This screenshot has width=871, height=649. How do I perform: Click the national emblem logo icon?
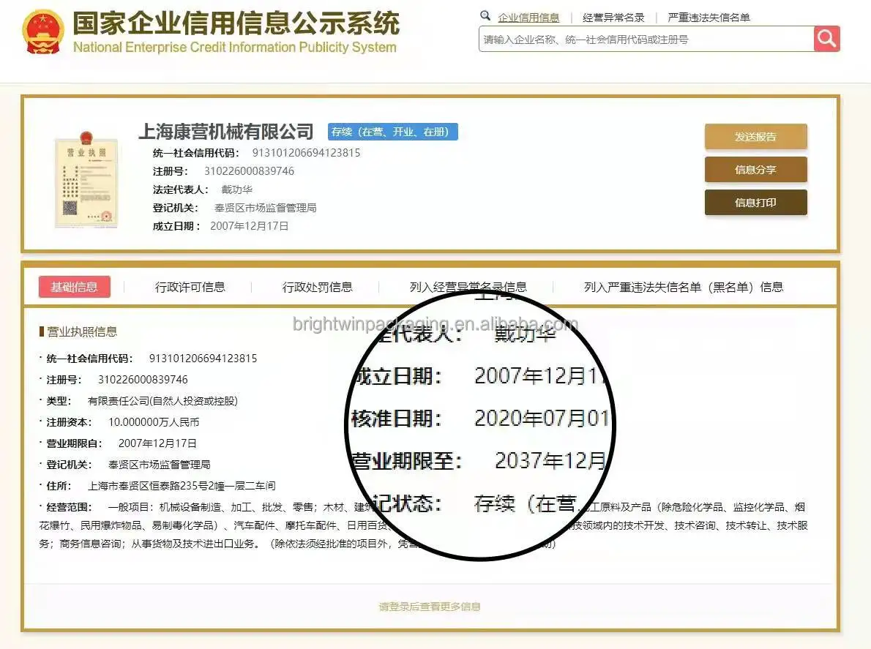[x=42, y=32]
